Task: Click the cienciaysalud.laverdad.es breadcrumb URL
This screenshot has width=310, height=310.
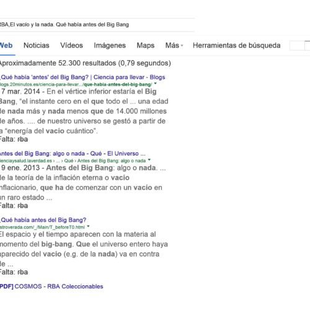Action: [73, 161]
